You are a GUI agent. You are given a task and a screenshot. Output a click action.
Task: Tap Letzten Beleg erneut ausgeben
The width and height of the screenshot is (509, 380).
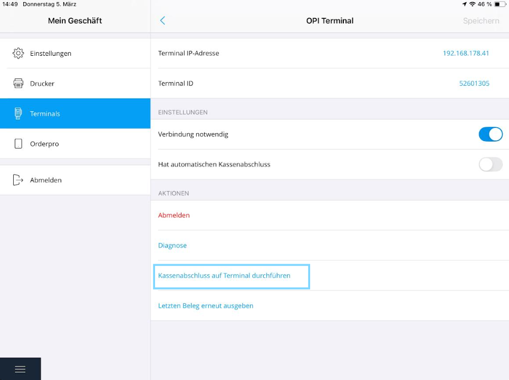(x=206, y=306)
